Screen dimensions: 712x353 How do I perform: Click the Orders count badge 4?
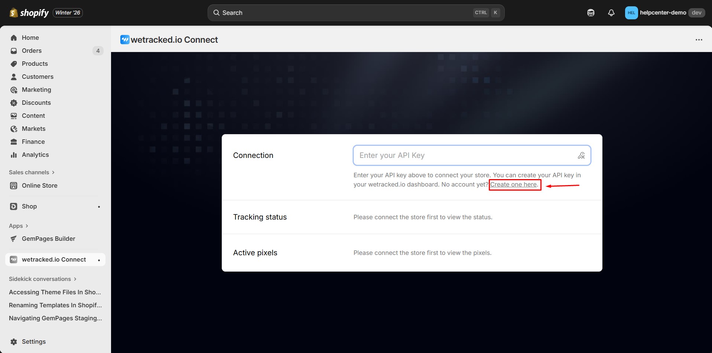[x=98, y=51]
